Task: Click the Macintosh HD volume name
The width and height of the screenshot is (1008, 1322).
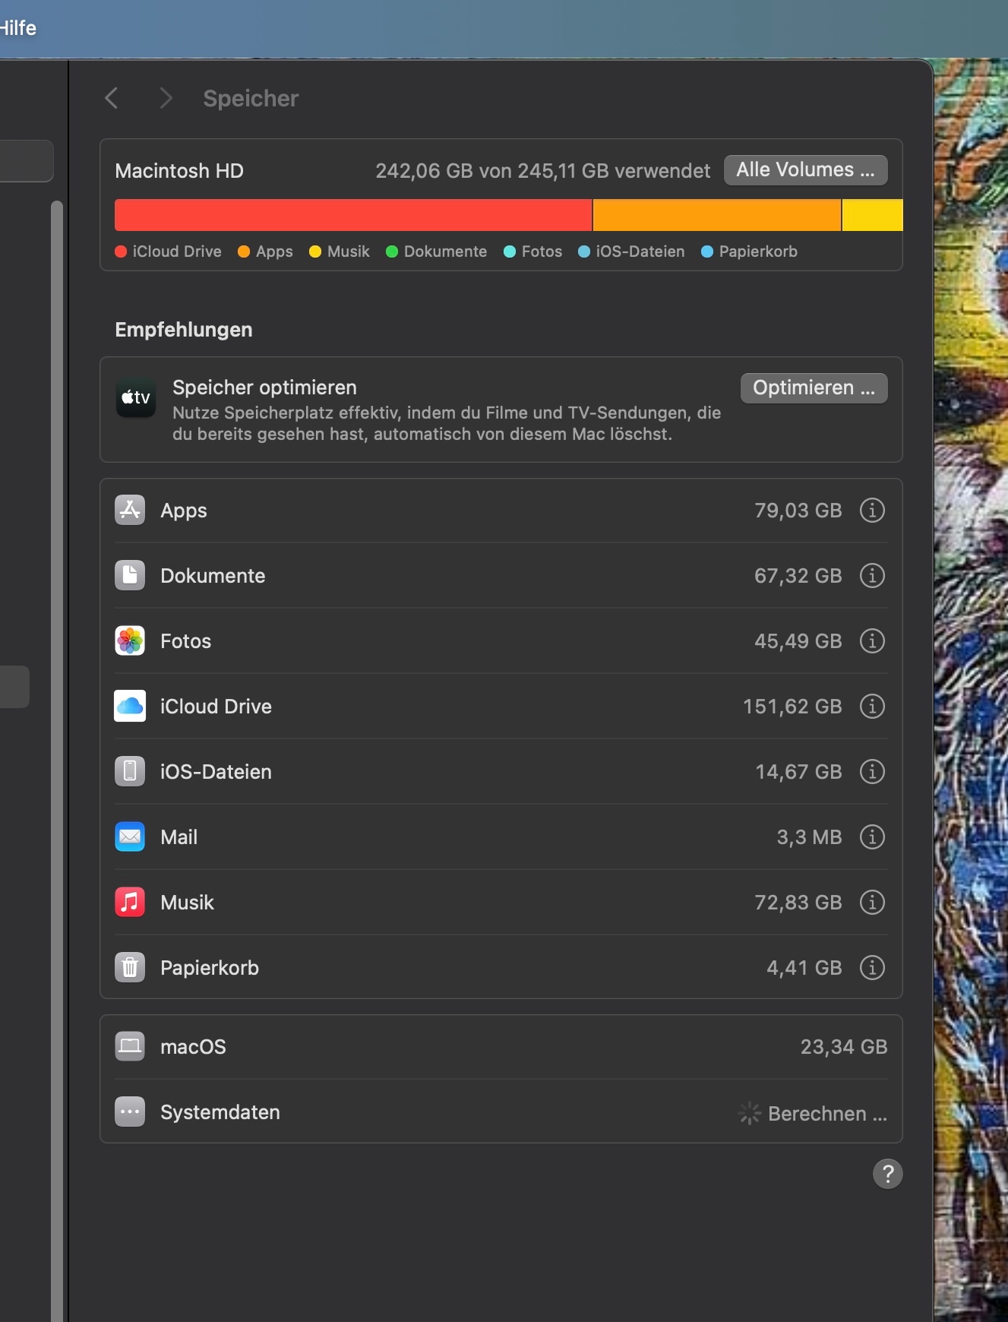Action: pyautogui.click(x=179, y=171)
